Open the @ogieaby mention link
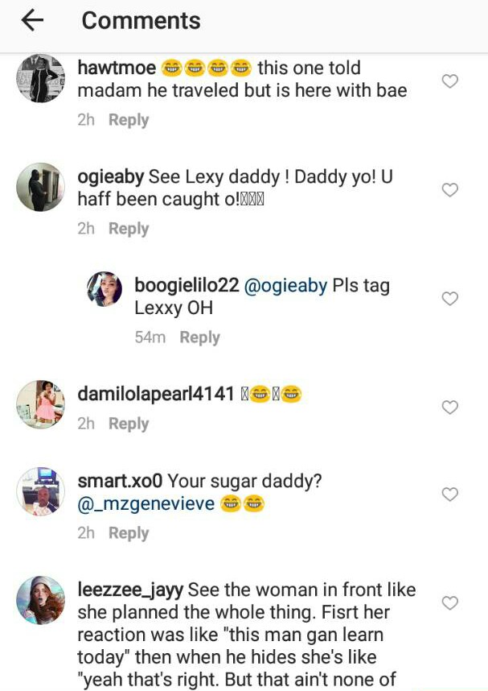 point(283,286)
